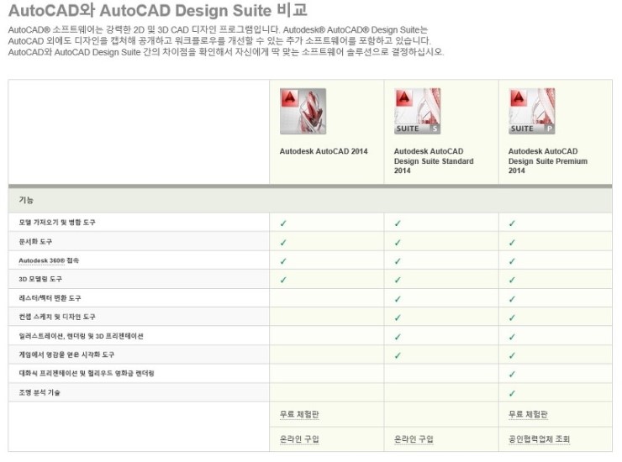Click AutoCAD 2014 checkmark for 3D 모델링 도구

(x=283, y=280)
